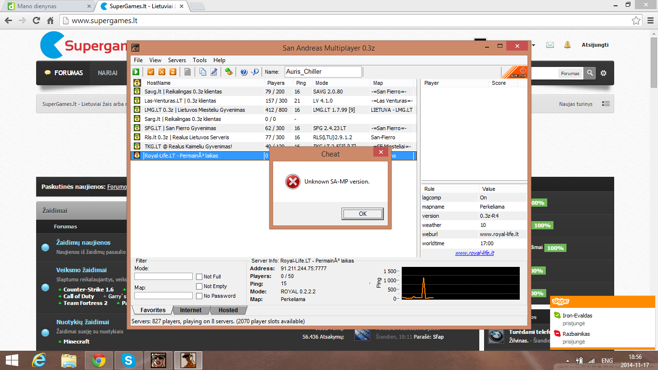Viewport: 658px width, 370px height.
Task: Open the Žaidimų naujienos forum link
Action: (x=83, y=243)
